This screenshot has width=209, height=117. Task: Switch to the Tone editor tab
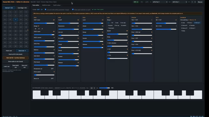pos(36,5)
